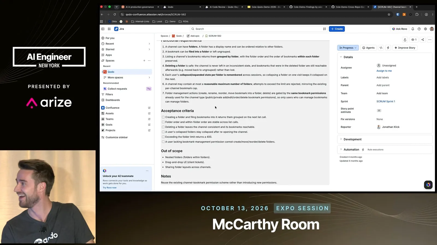Go back with browser back arrow
Screen dimensions: 437x245
(102, 14)
